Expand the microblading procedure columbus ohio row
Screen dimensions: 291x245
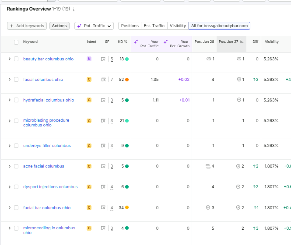point(10,121)
